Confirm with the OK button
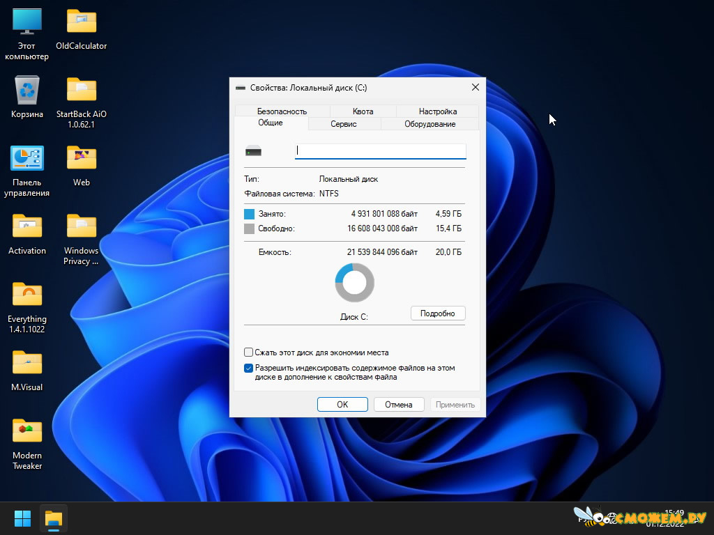 click(342, 405)
